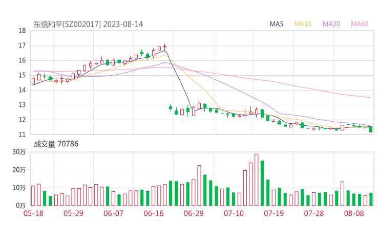Screen dimensions: 379x225
Task: Click the MA20 legend label
Action: point(331,24)
